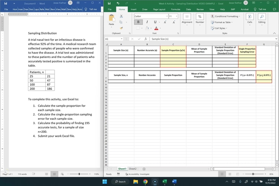Viewport: 279px width, 186px height.
Task: Open Word Tell me search
Action: (x=91, y=9)
